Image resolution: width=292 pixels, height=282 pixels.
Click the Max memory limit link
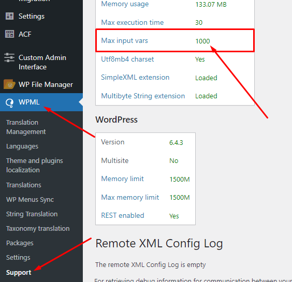point(130,197)
